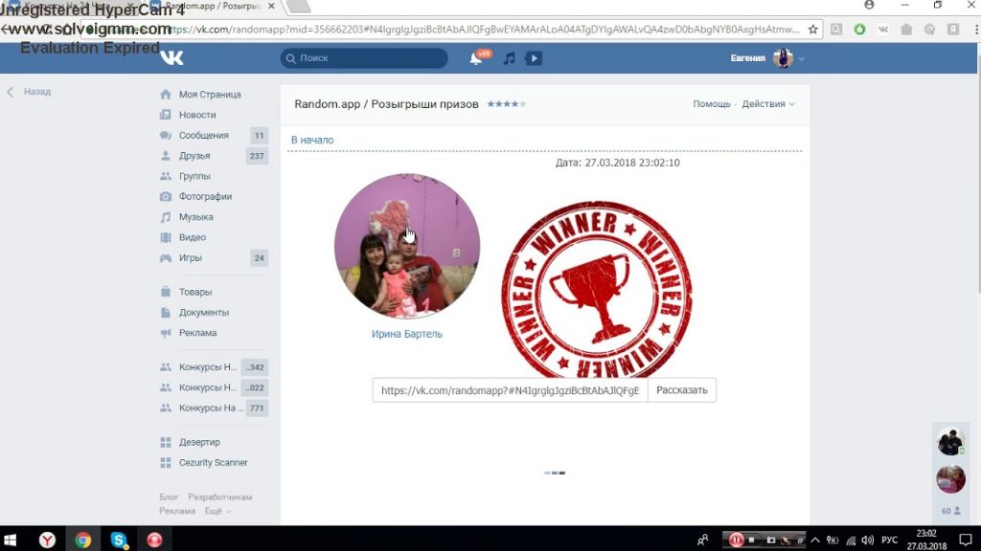Rate the app with the stars
Image resolution: width=981 pixels, height=551 pixels.
[506, 104]
